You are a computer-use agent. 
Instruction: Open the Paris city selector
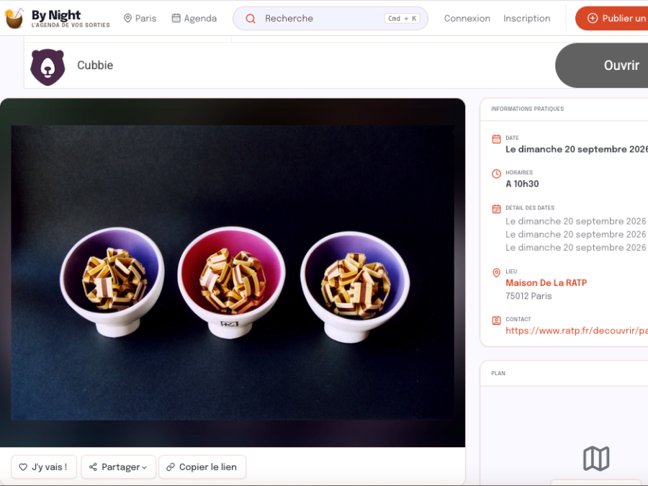140,18
